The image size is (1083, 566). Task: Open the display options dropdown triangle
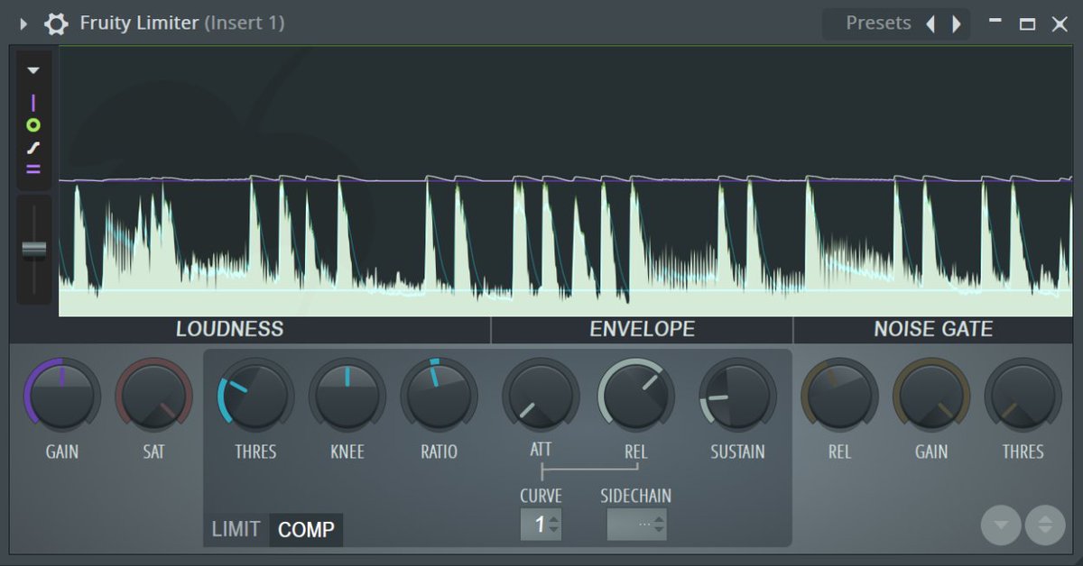click(x=33, y=70)
